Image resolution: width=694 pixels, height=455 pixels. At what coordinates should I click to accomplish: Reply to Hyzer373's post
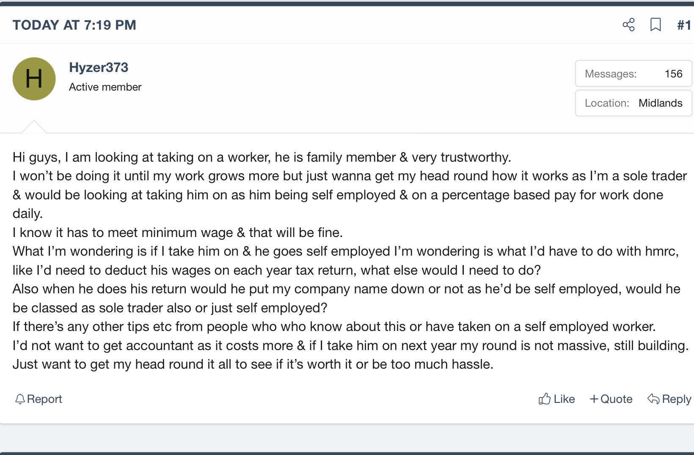tap(669, 399)
